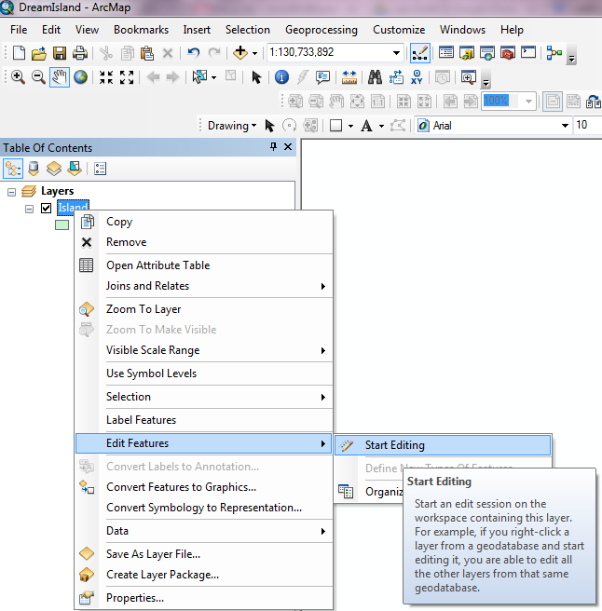Open the ArcToolbox red toolbox icon
The width and height of the screenshot is (602, 611).
(507, 52)
